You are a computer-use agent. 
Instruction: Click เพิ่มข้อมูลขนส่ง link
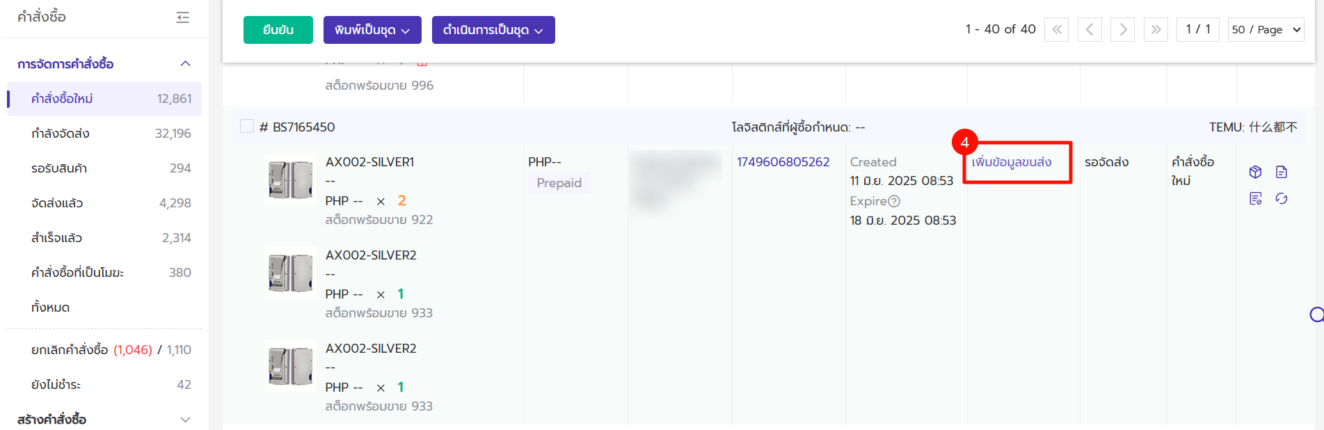point(1012,162)
